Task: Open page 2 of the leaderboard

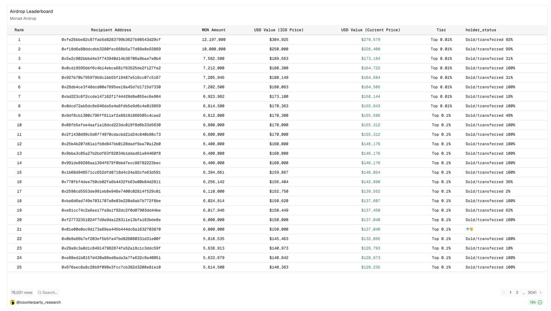Action: [517, 292]
